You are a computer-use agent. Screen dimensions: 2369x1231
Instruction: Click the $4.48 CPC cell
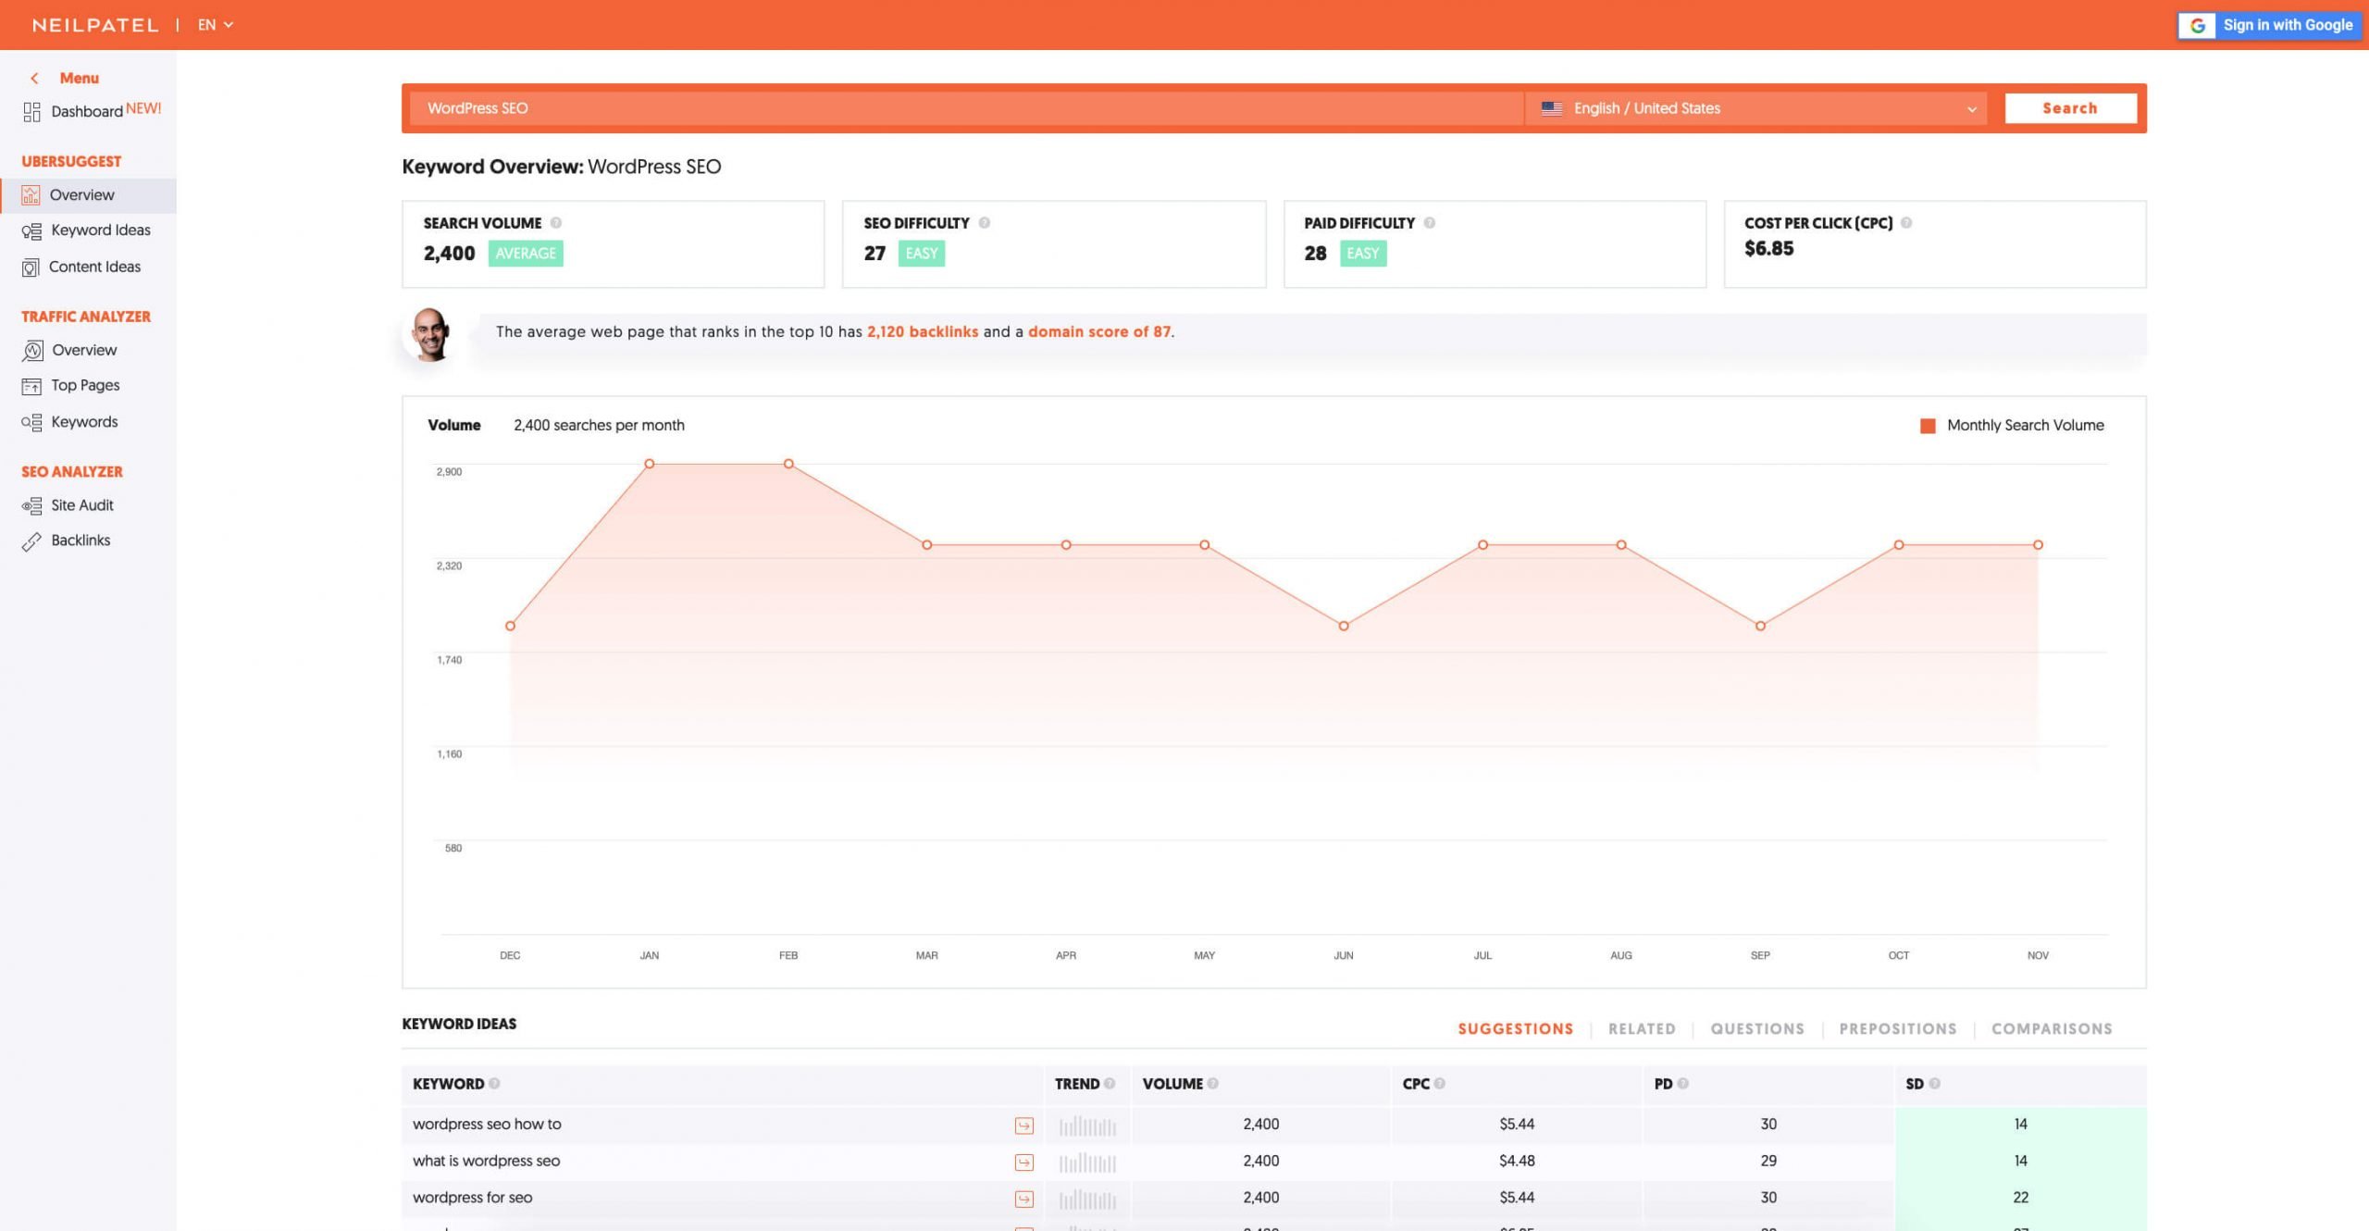(1517, 1161)
